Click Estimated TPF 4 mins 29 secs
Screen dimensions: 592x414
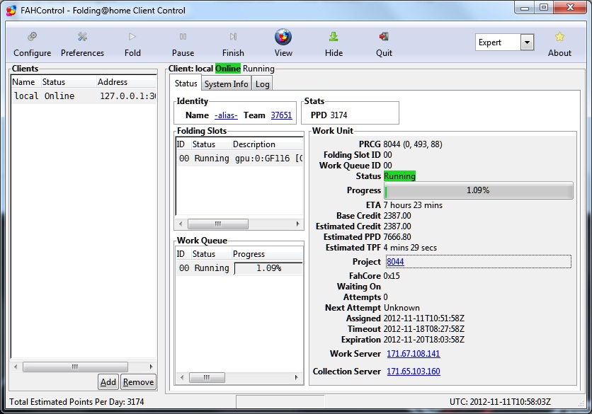(x=410, y=248)
